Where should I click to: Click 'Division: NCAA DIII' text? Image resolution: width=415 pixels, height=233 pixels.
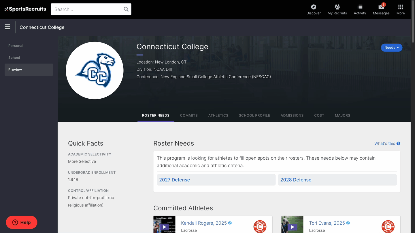(x=154, y=69)
